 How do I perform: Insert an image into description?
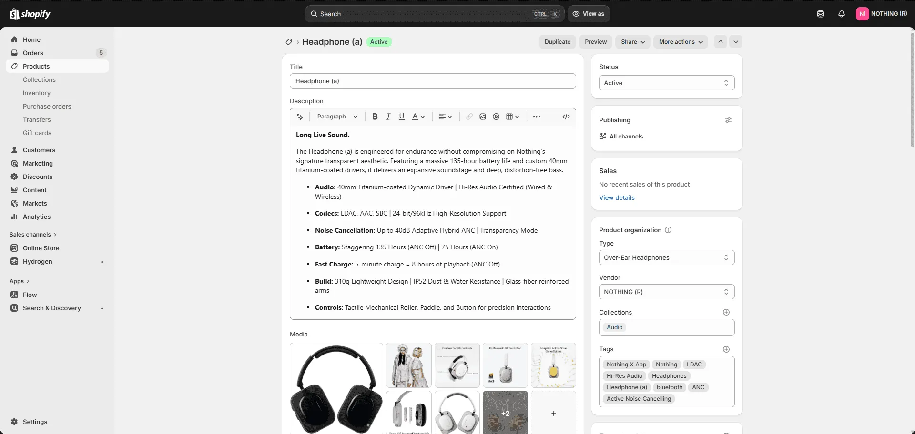click(483, 117)
